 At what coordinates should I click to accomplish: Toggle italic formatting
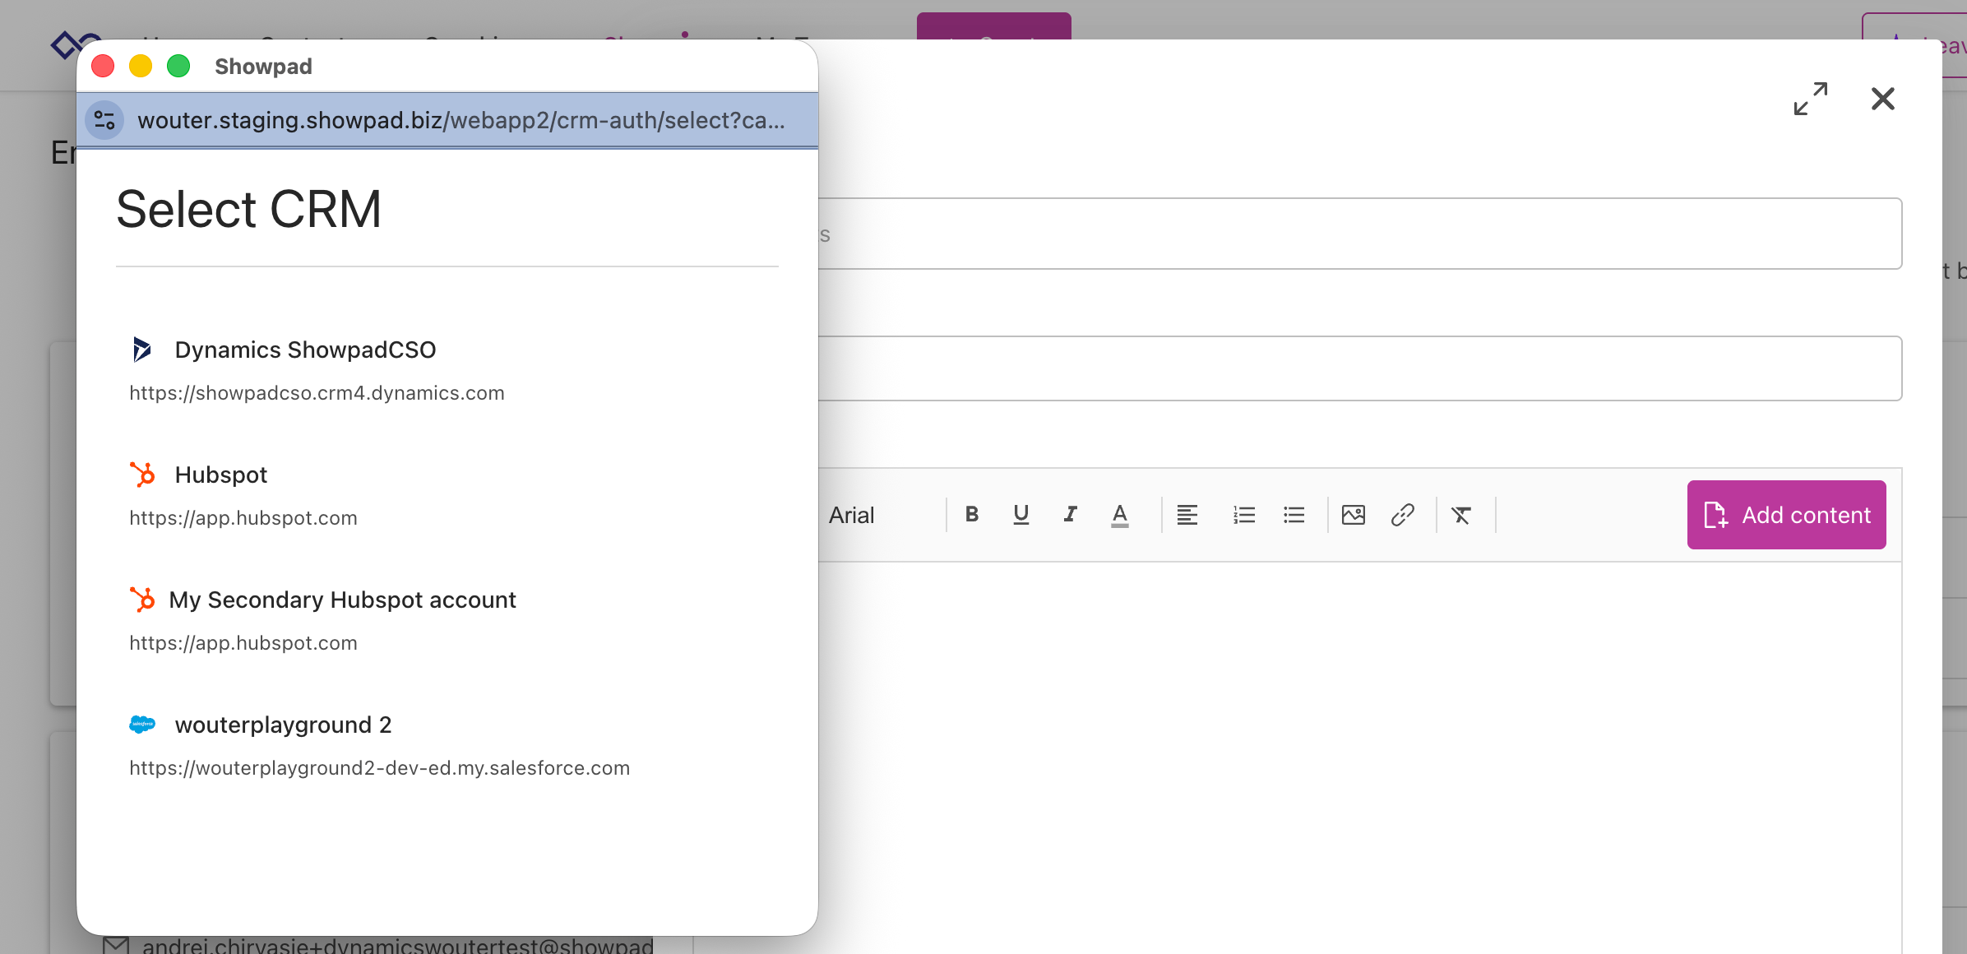pyautogui.click(x=1070, y=515)
